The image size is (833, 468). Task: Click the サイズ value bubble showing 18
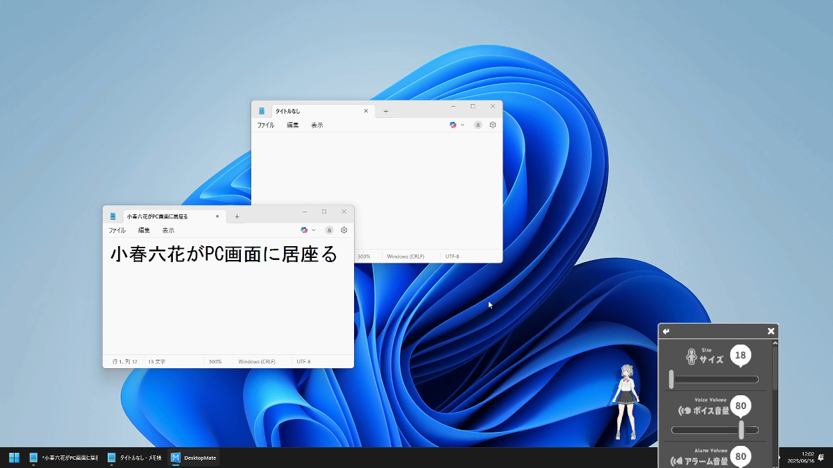pos(741,356)
